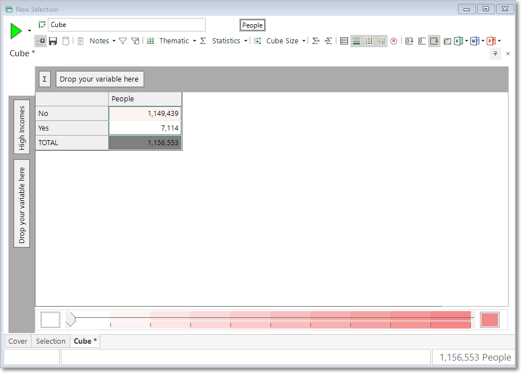
Task: Click the sigma icon beside Statistics
Action: [x=203, y=41]
